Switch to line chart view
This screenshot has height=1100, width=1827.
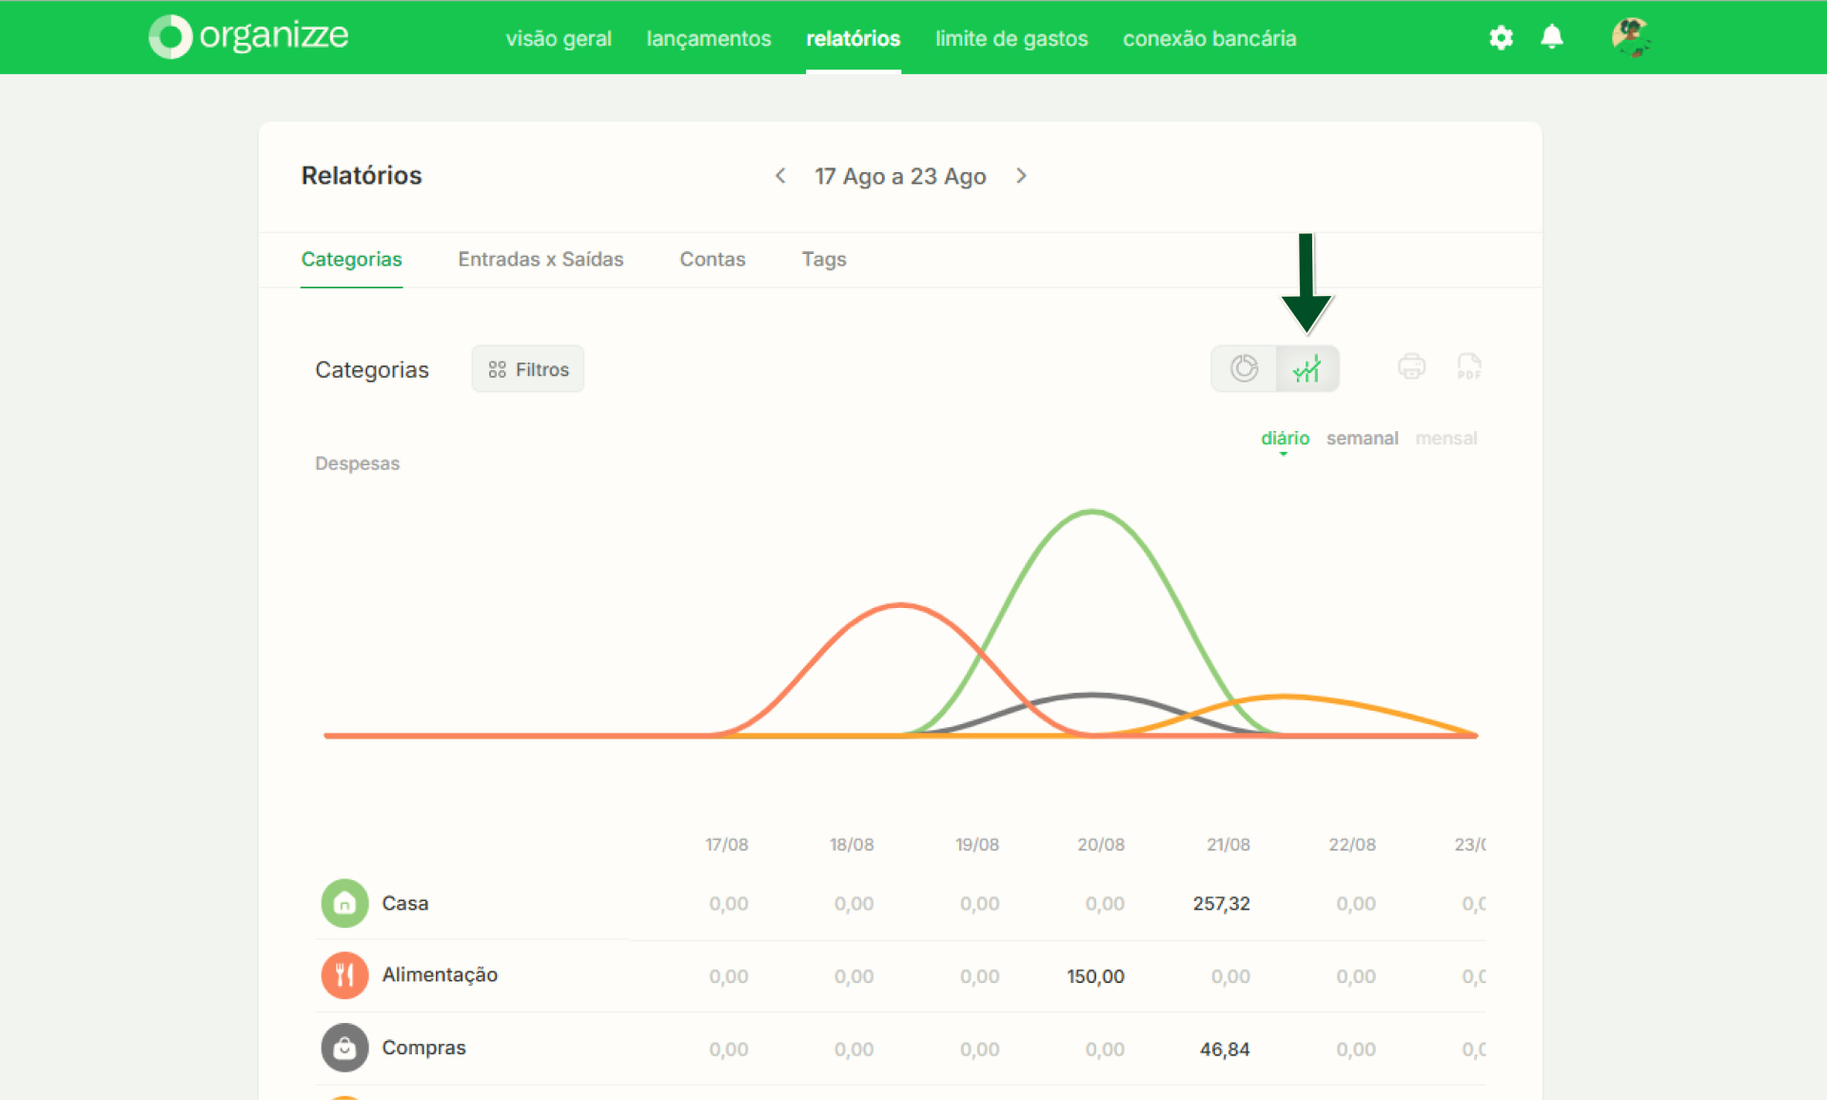1307,368
